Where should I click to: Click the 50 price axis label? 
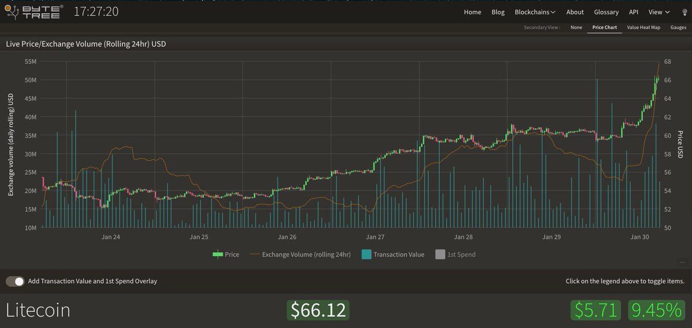[x=667, y=228]
